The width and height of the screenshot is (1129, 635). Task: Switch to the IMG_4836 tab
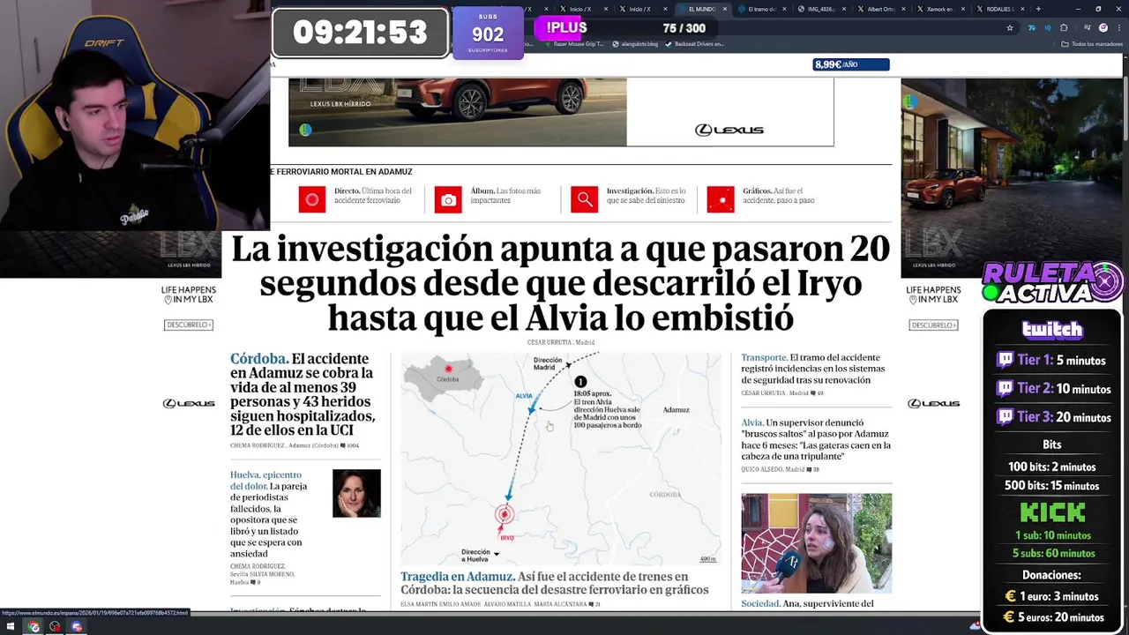pos(820,9)
